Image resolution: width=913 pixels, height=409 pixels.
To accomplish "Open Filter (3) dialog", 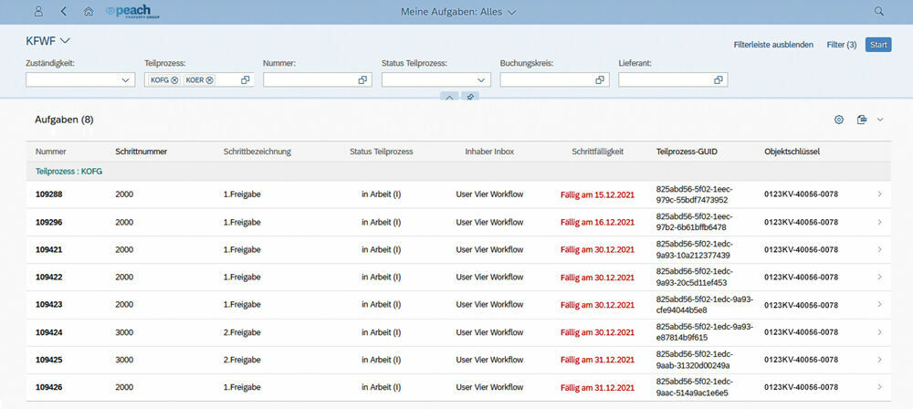I will [841, 45].
